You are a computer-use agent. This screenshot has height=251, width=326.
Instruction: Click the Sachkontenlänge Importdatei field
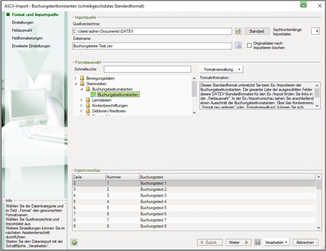pyautogui.click(x=315, y=31)
